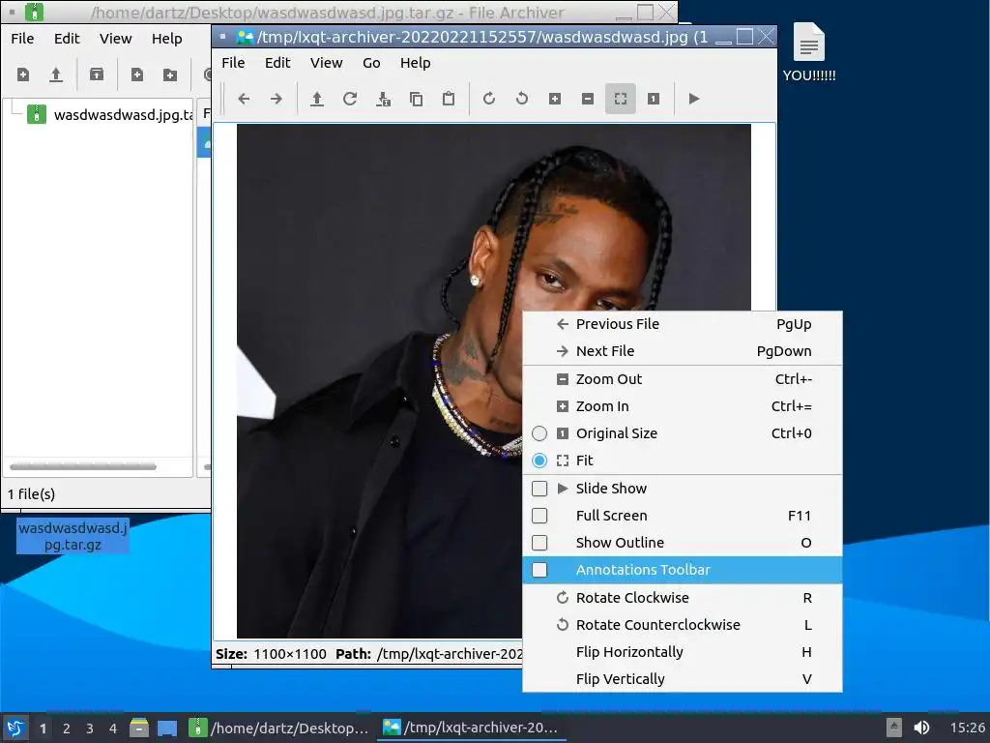
Task: Click Add Folder icon in File Archiver toolbar
Action: pos(170,74)
